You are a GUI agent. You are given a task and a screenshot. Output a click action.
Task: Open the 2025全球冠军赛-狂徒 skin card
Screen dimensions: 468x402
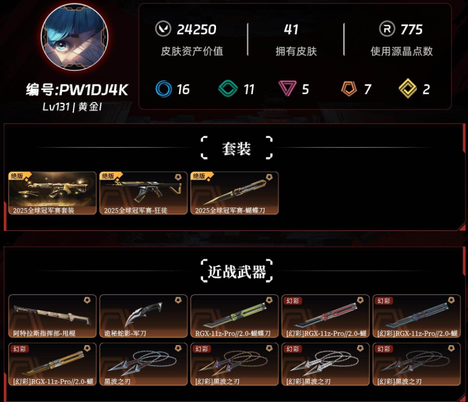click(x=143, y=193)
